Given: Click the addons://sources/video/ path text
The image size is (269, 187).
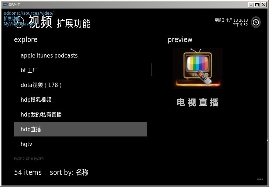Looking at the screenshot, I should (x=28, y=13).
